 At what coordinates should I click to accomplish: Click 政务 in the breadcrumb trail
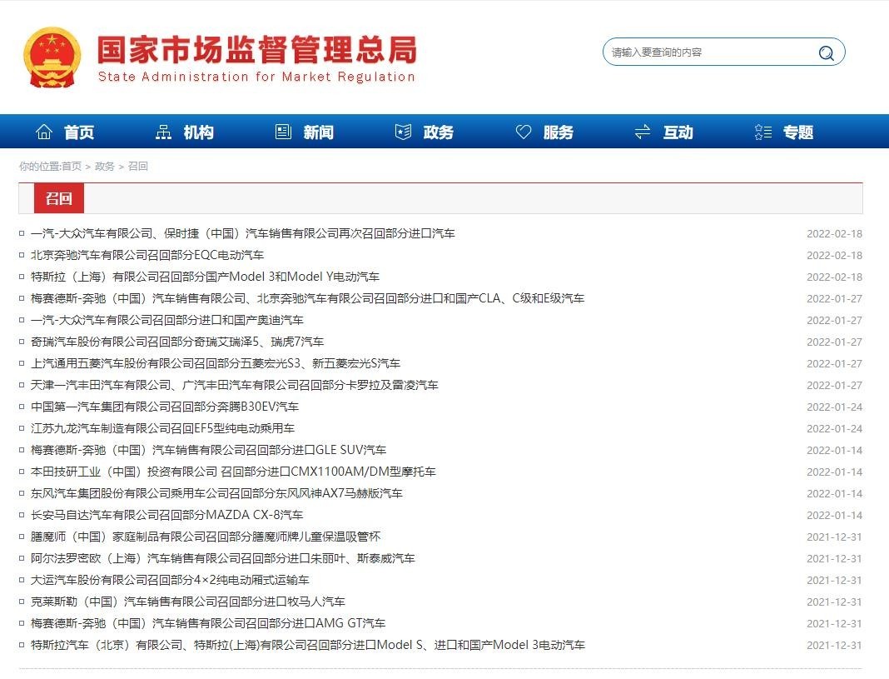tap(104, 166)
